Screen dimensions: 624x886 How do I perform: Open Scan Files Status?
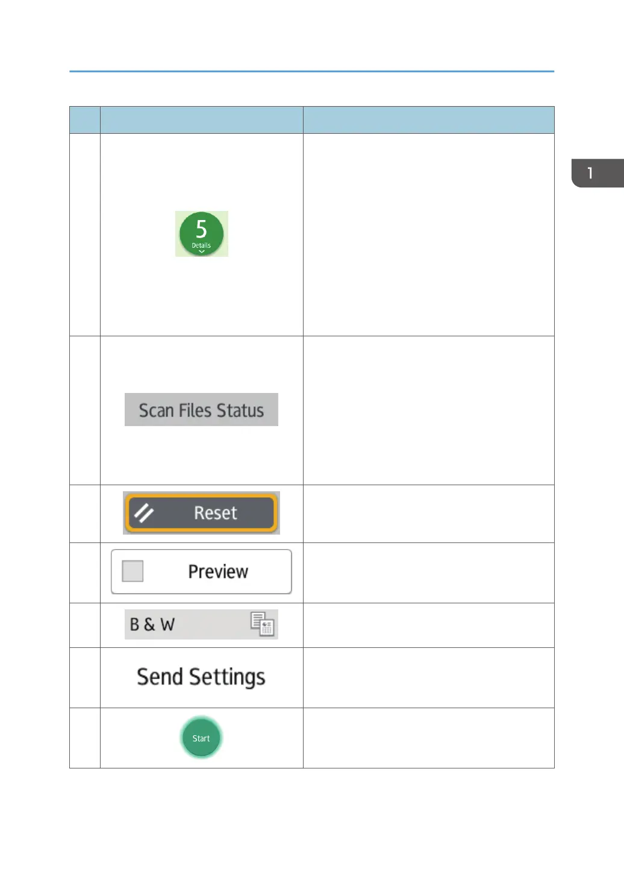point(201,410)
